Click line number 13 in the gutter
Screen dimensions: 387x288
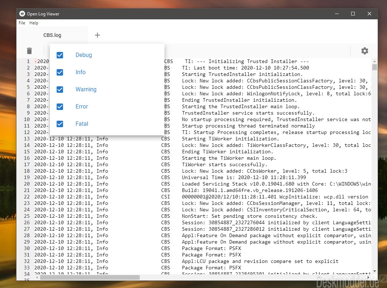tap(27, 139)
